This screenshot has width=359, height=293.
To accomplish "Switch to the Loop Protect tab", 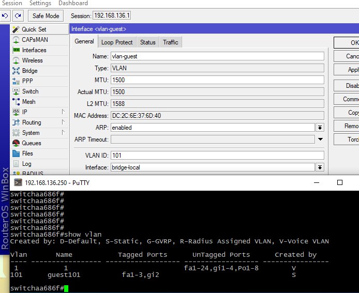I will coord(117,42).
